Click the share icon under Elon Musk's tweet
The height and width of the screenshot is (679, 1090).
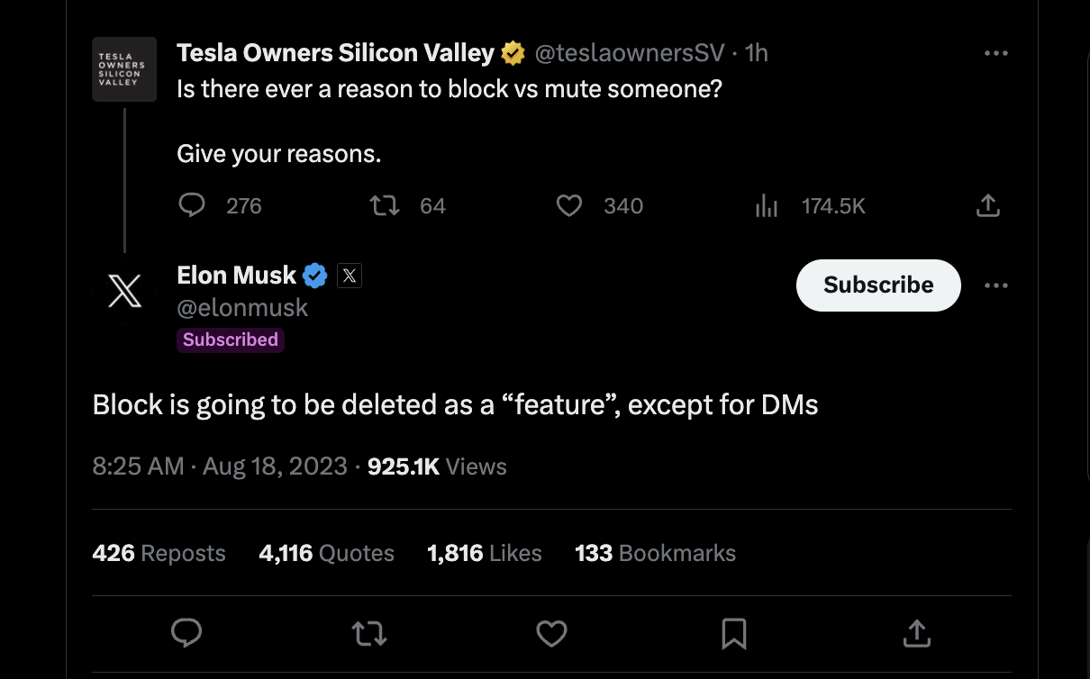click(917, 633)
